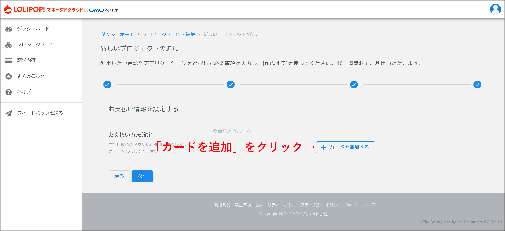Click the 次へ button
The height and width of the screenshot is (231, 505).
(x=142, y=176)
